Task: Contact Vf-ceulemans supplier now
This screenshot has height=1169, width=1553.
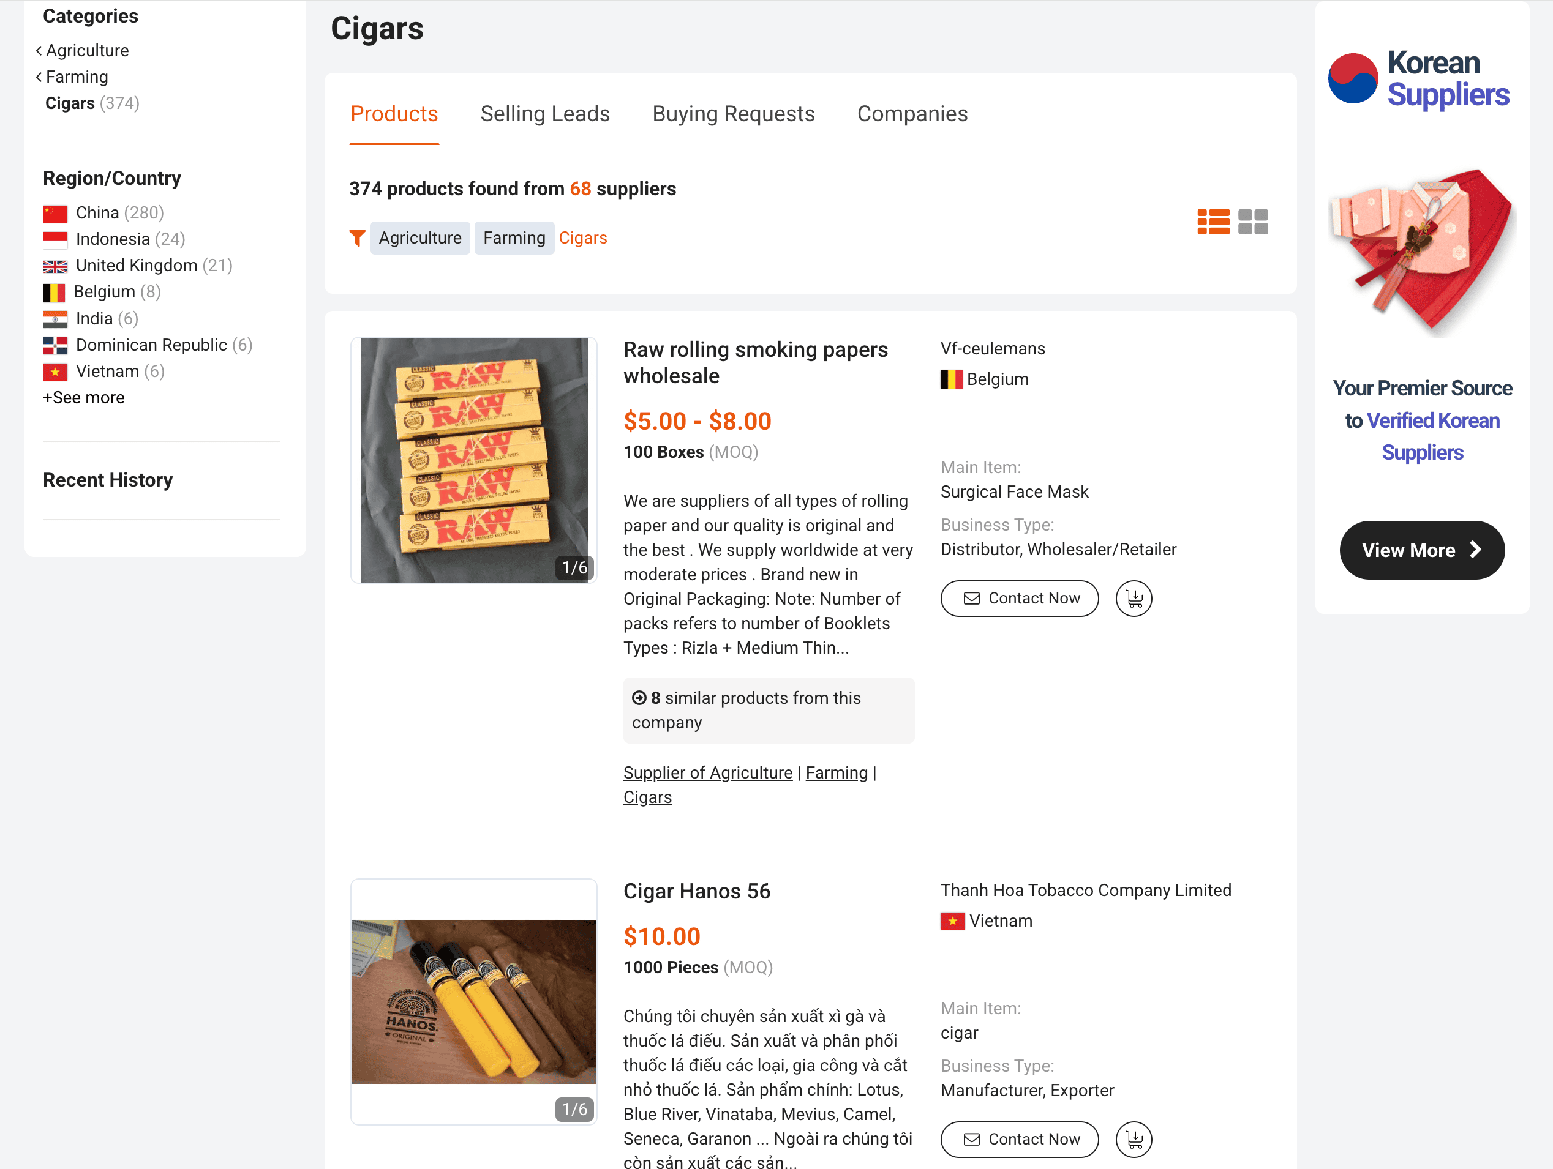Action: (x=1019, y=599)
